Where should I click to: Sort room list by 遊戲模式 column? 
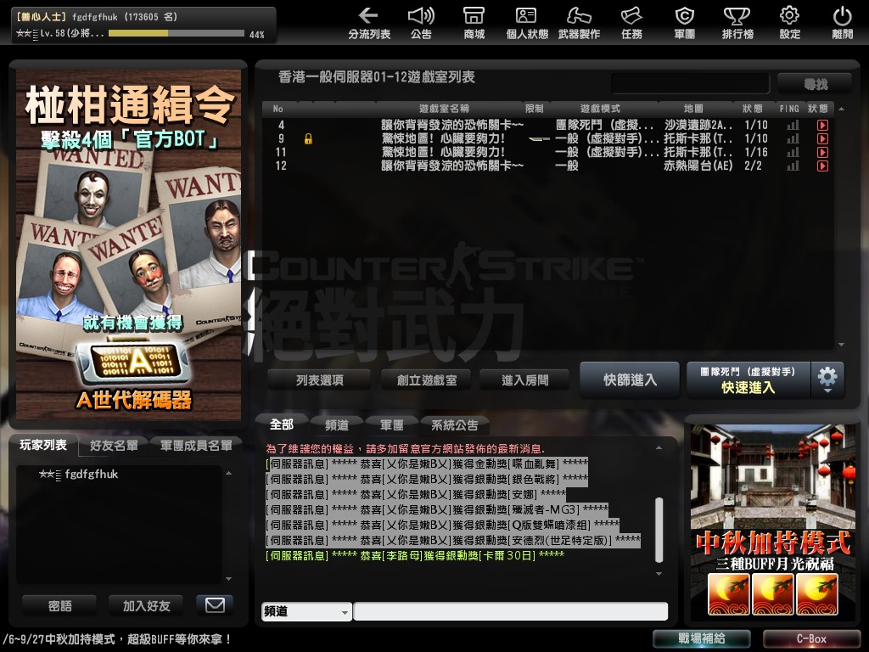(600, 109)
